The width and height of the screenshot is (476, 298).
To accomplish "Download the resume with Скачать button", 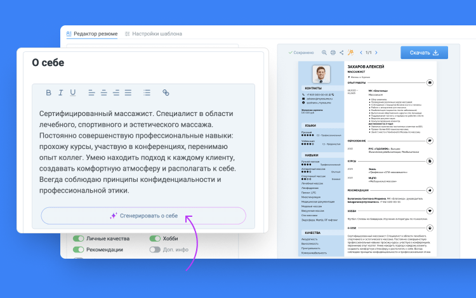I will 424,53.
